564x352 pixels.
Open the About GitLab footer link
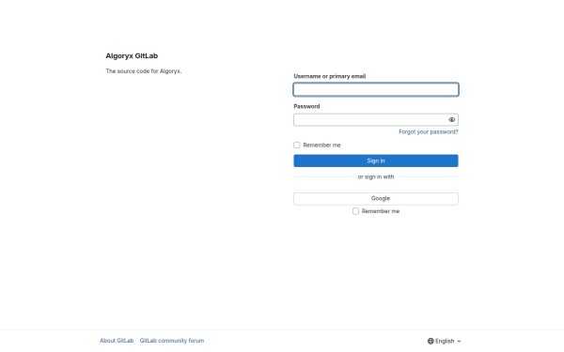click(117, 341)
